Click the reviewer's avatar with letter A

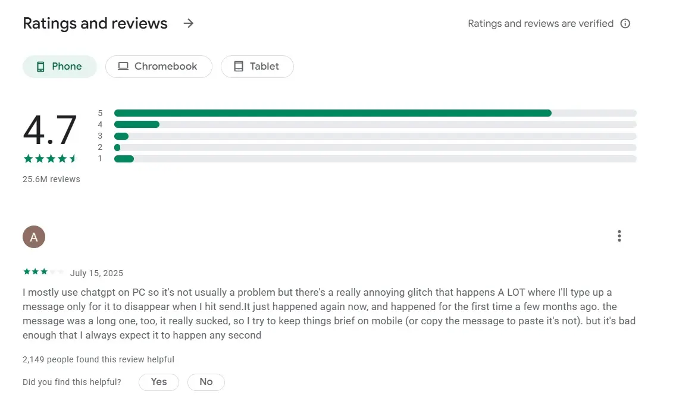pyautogui.click(x=34, y=236)
